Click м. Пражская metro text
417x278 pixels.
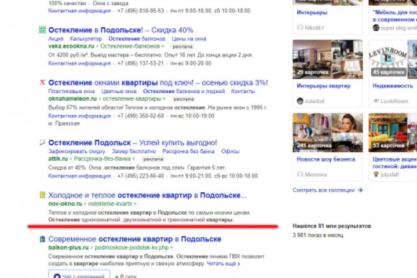pyautogui.click(x=64, y=123)
